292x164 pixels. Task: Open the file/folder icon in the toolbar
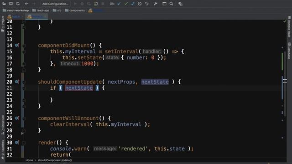pyautogui.click(x=4, y=4)
